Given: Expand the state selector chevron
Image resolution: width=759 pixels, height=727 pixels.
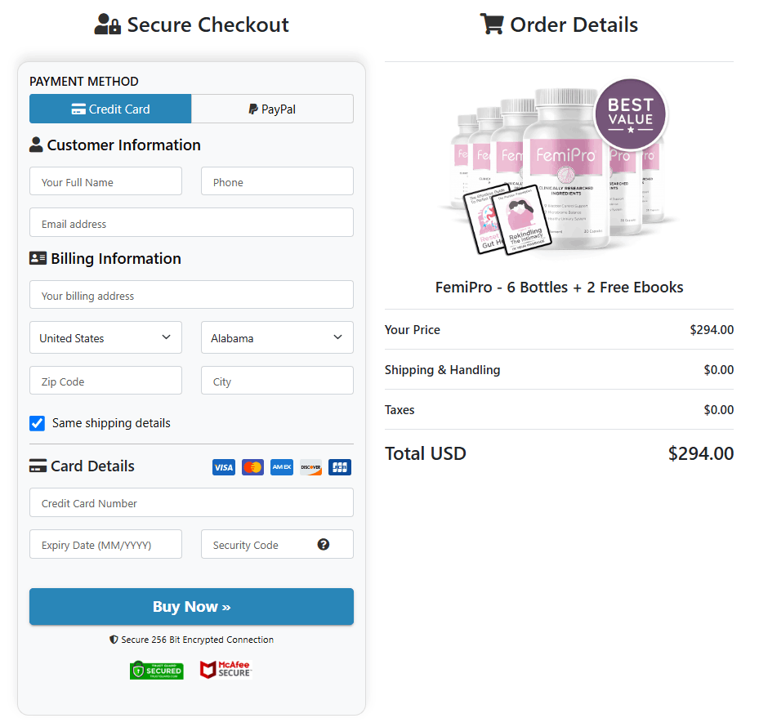Looking at the screenshot, I should (x=337, y=337).
